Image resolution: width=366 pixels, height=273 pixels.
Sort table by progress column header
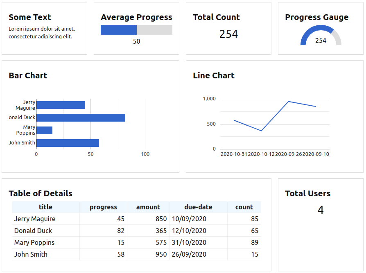point(103,207)
